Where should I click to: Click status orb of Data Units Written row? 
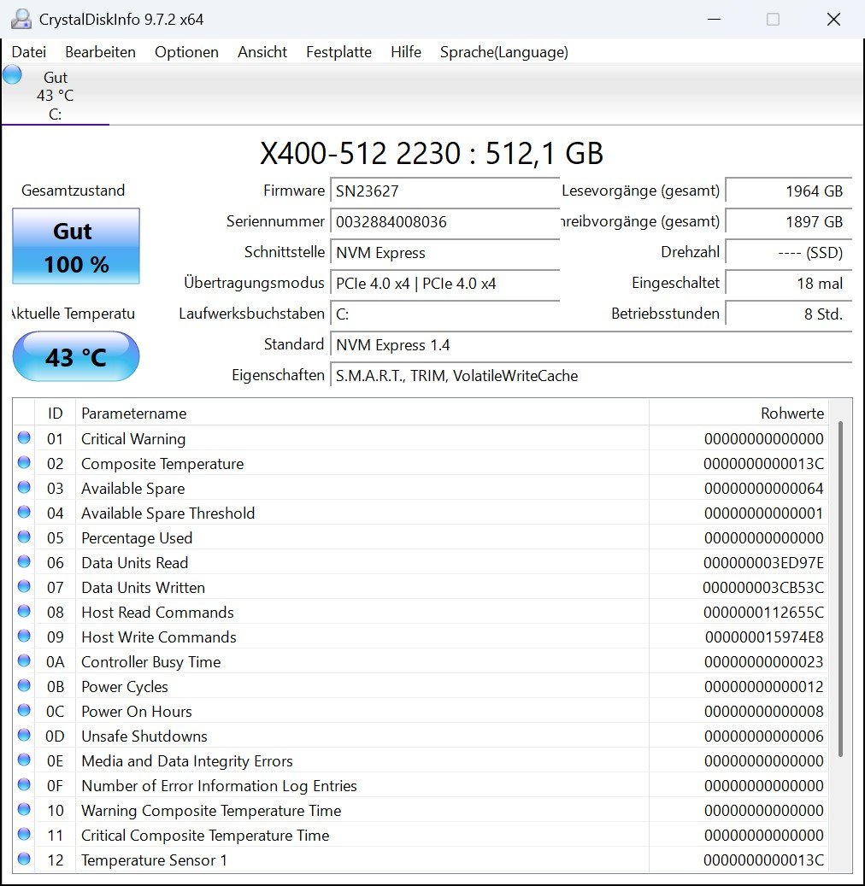pyautogui.click(x=24, y=586)
